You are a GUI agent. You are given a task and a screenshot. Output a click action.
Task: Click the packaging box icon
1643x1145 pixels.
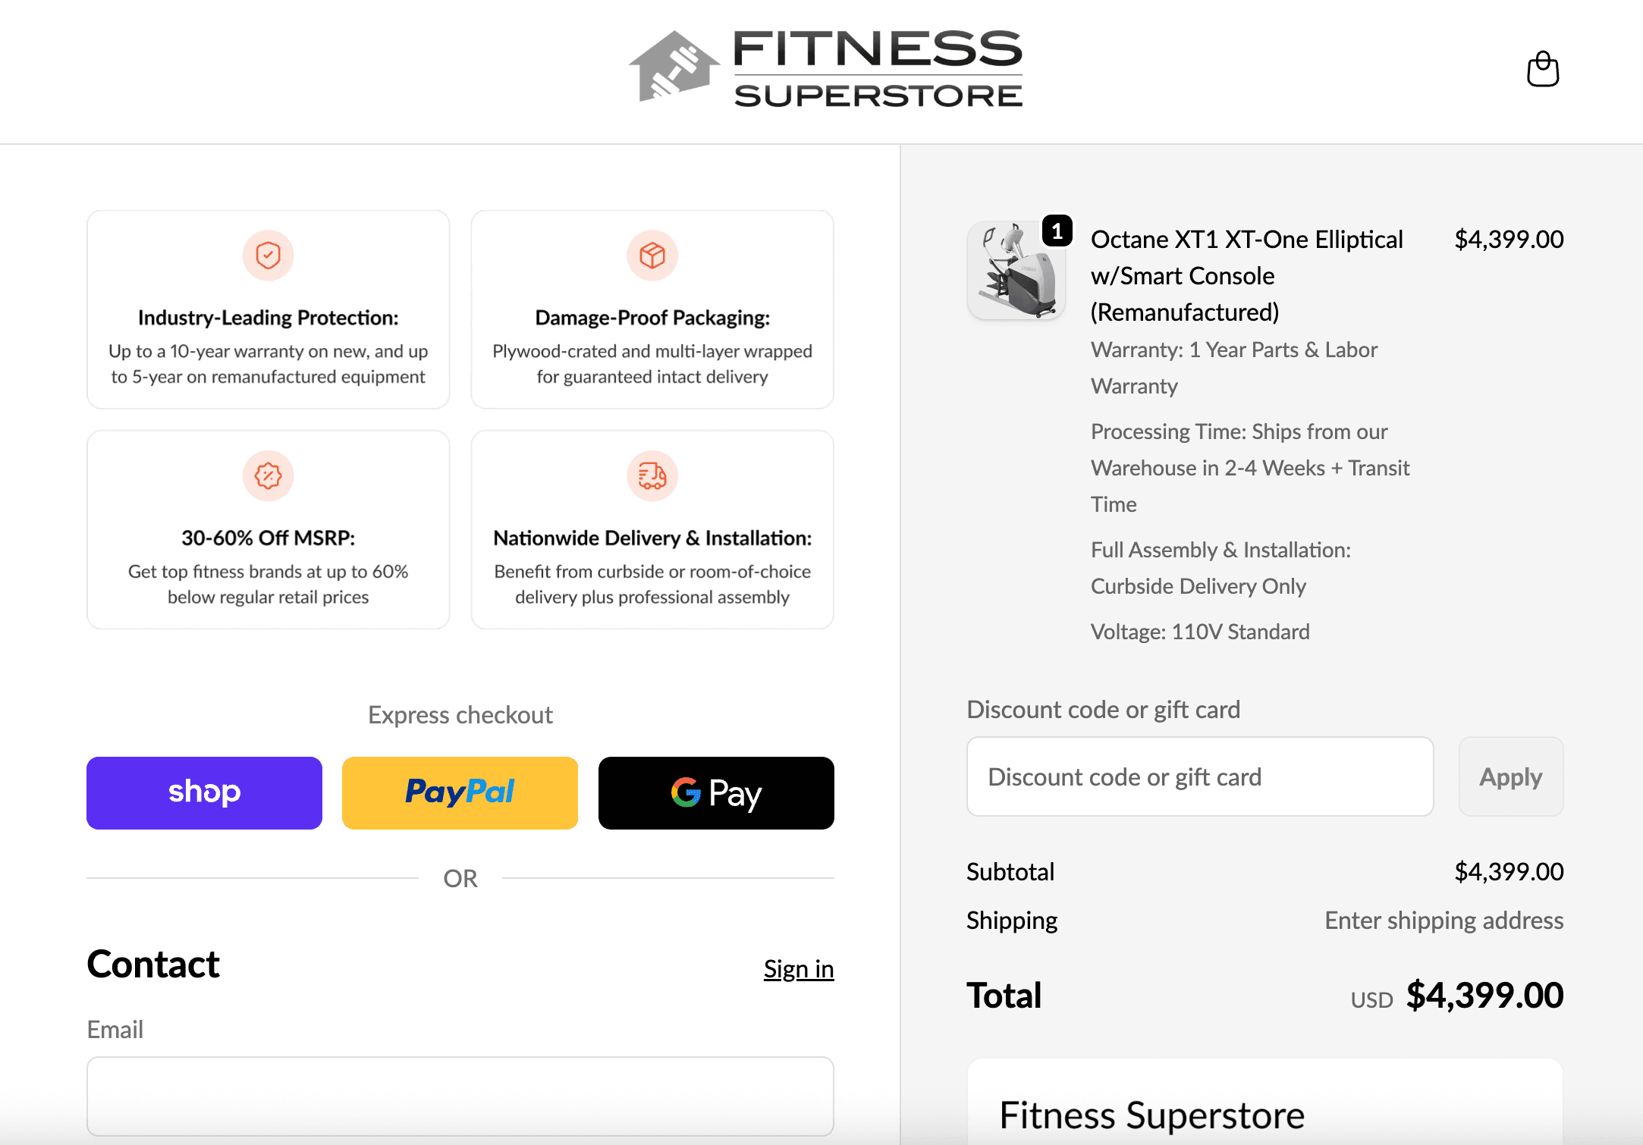[x=652, y=256]
